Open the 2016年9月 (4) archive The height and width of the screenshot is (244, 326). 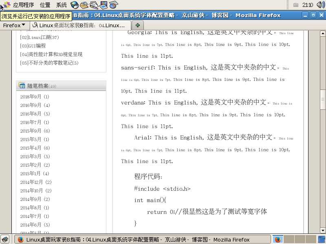pos(35,105)
